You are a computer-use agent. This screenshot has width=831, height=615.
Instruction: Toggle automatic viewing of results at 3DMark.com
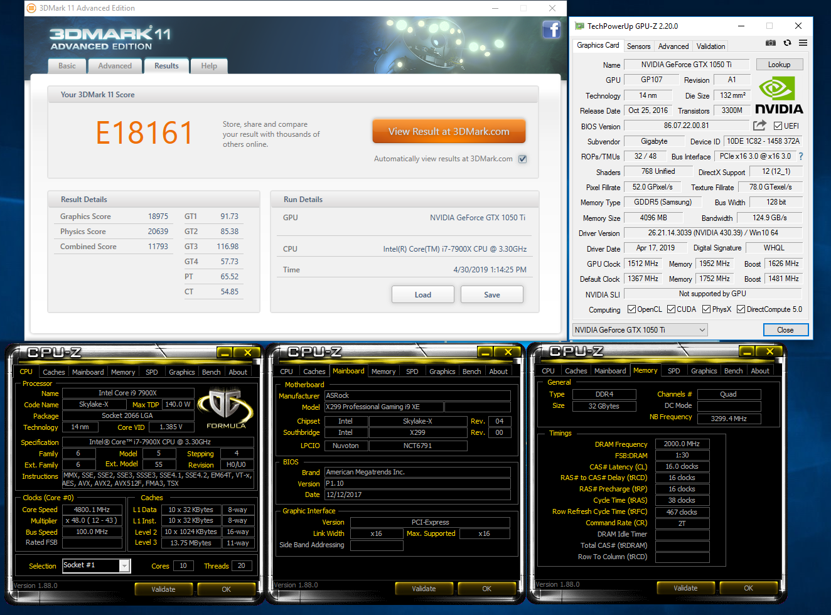[522, 159]
